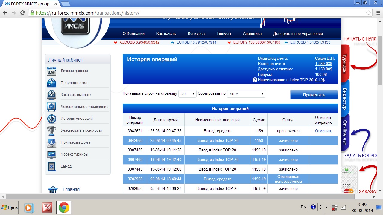Open the Турниры red side tab
This screenshot has width=383, height=215.
[x=345, y=63]
